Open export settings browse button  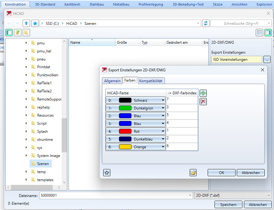coord(267,60)
